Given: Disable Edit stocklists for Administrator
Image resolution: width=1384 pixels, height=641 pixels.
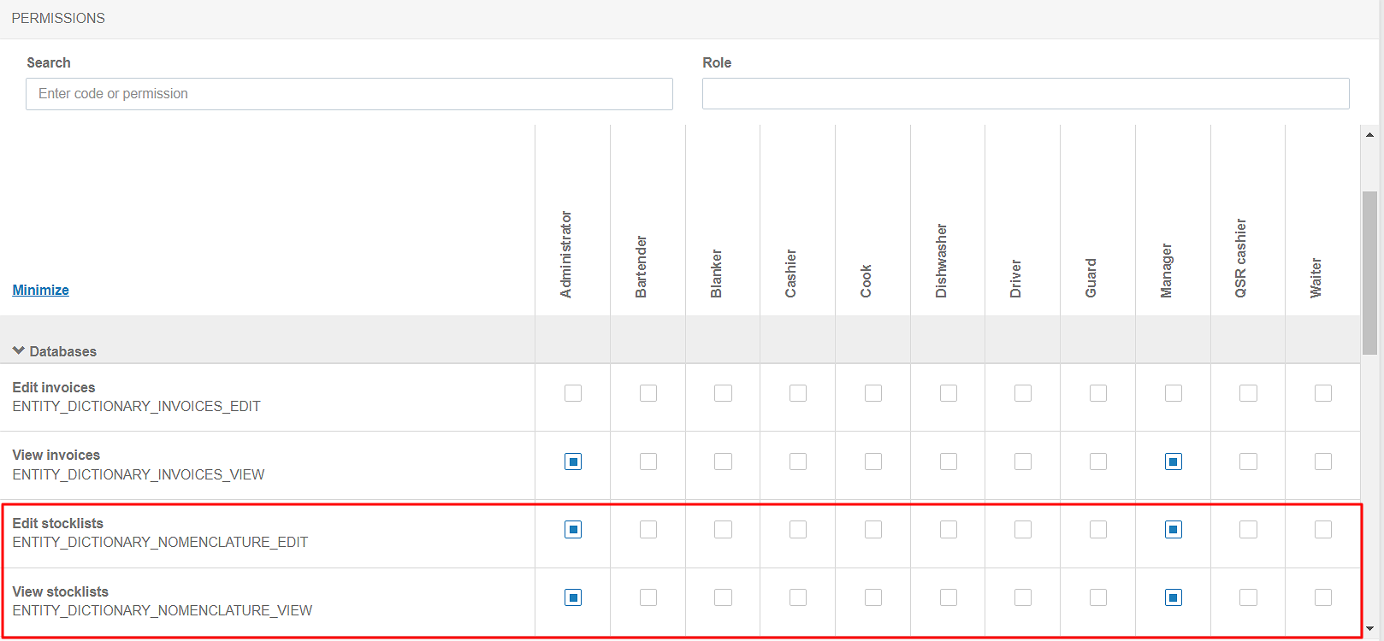Looking at the screenshot, I should click(573, 530).
